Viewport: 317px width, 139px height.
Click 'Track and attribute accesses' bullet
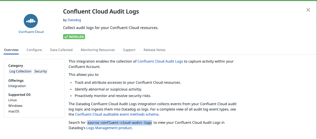coord(128,83)
